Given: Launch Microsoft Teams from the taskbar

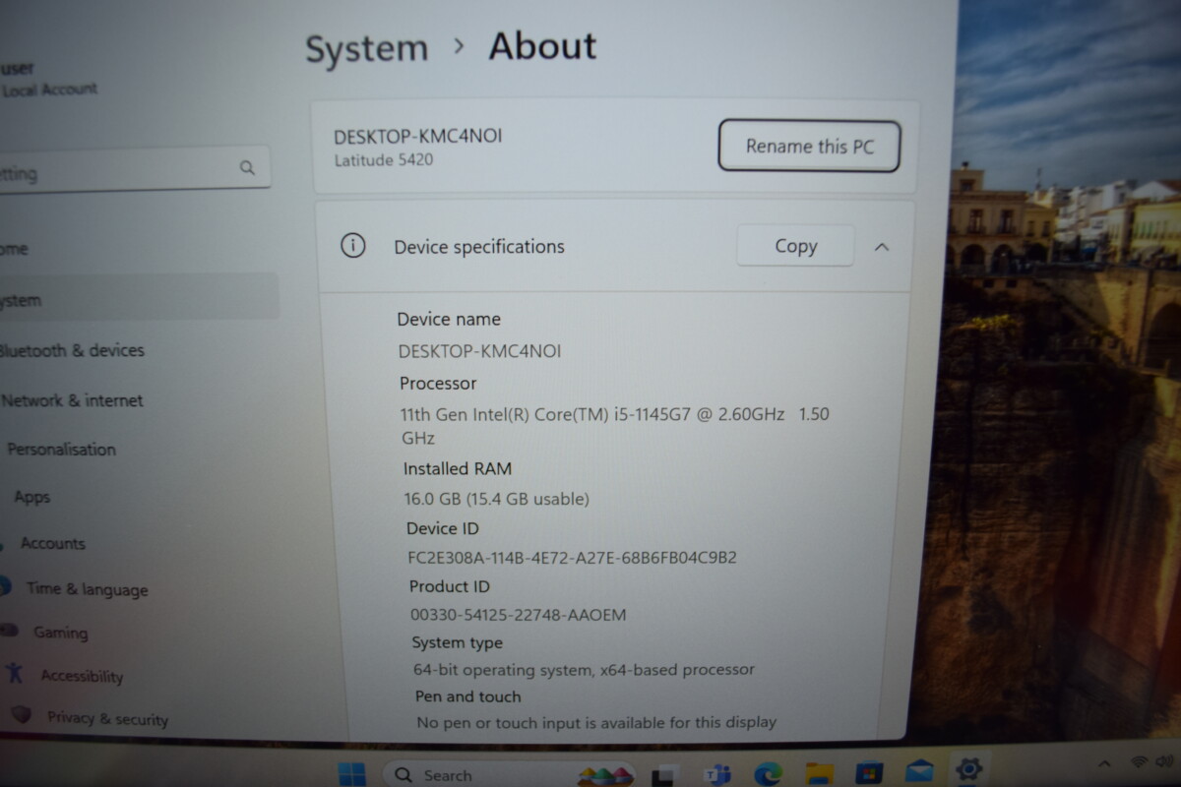Looking at the screenshot, I should [717, 774].
